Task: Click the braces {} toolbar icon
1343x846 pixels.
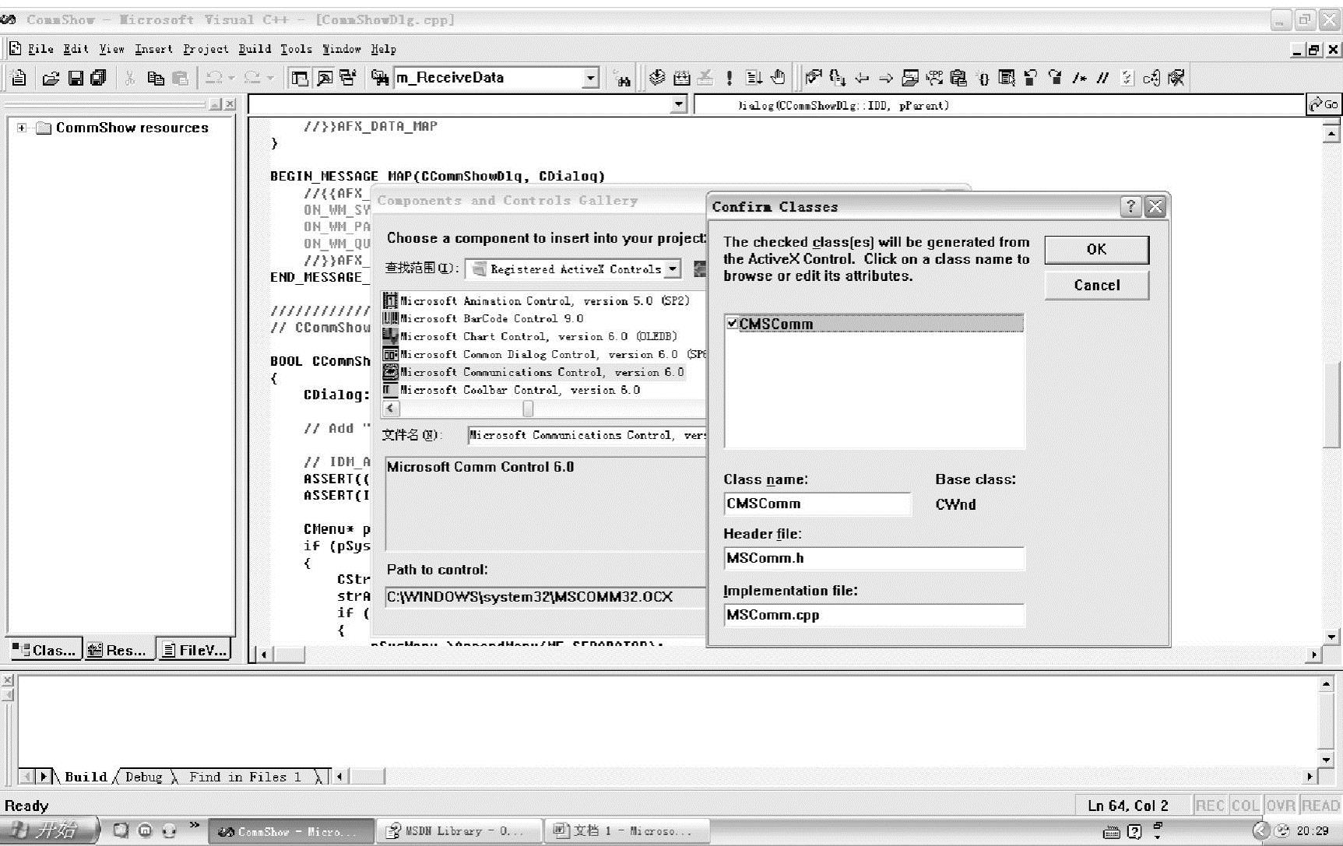Action: click(x=983, y=78)
